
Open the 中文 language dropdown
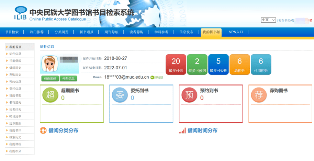(268, 20)
